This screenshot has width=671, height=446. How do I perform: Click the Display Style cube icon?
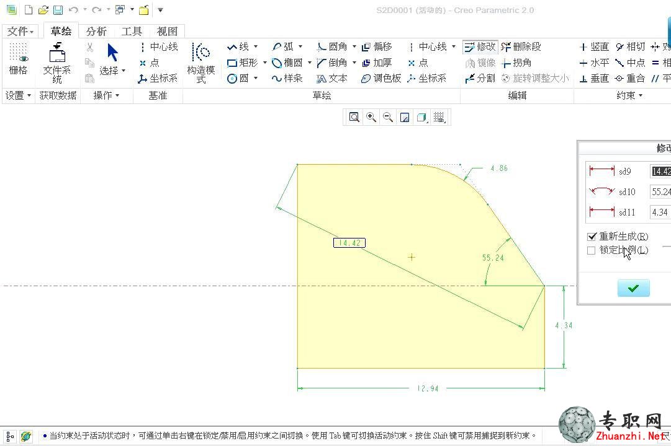tap(421, 117)
